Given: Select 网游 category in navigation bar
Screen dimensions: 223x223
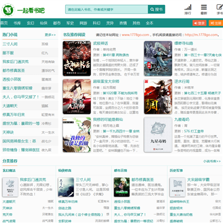Looking at the screenshot, I should tap(83, 23).
